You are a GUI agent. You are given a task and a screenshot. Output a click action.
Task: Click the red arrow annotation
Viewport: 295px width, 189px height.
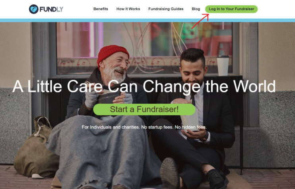click(x=200, y=21)
